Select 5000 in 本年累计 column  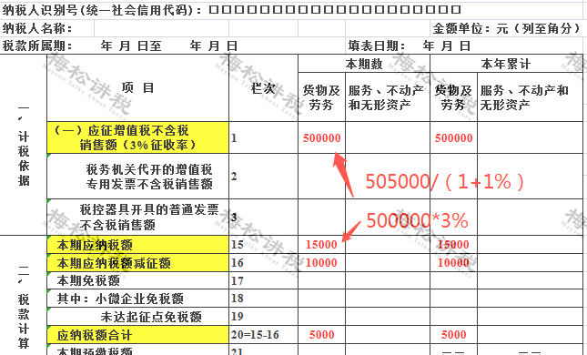[453, 335]
